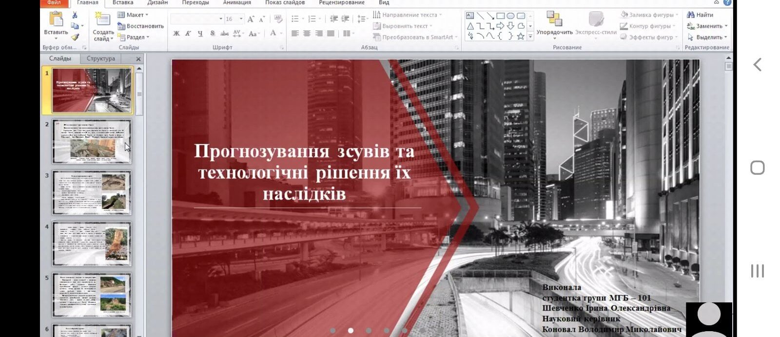Open character spacing AV dropdown
This screenshot has width=780, height=337.
coord(238,34)
